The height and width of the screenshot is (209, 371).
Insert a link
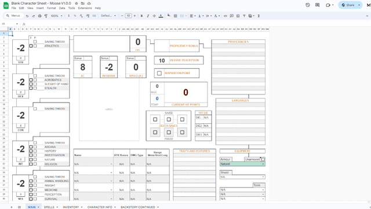click(225, 16)
